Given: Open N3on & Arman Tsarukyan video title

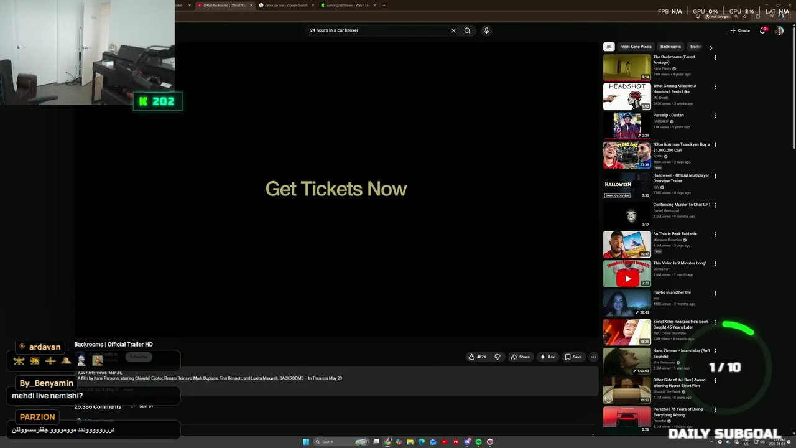Looking at the screenshot, I should tap(680, 147).
